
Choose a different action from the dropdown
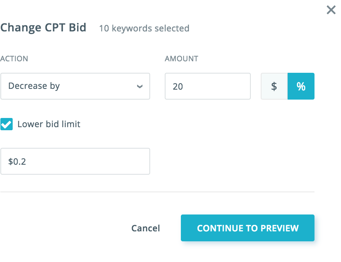point(75,86)
